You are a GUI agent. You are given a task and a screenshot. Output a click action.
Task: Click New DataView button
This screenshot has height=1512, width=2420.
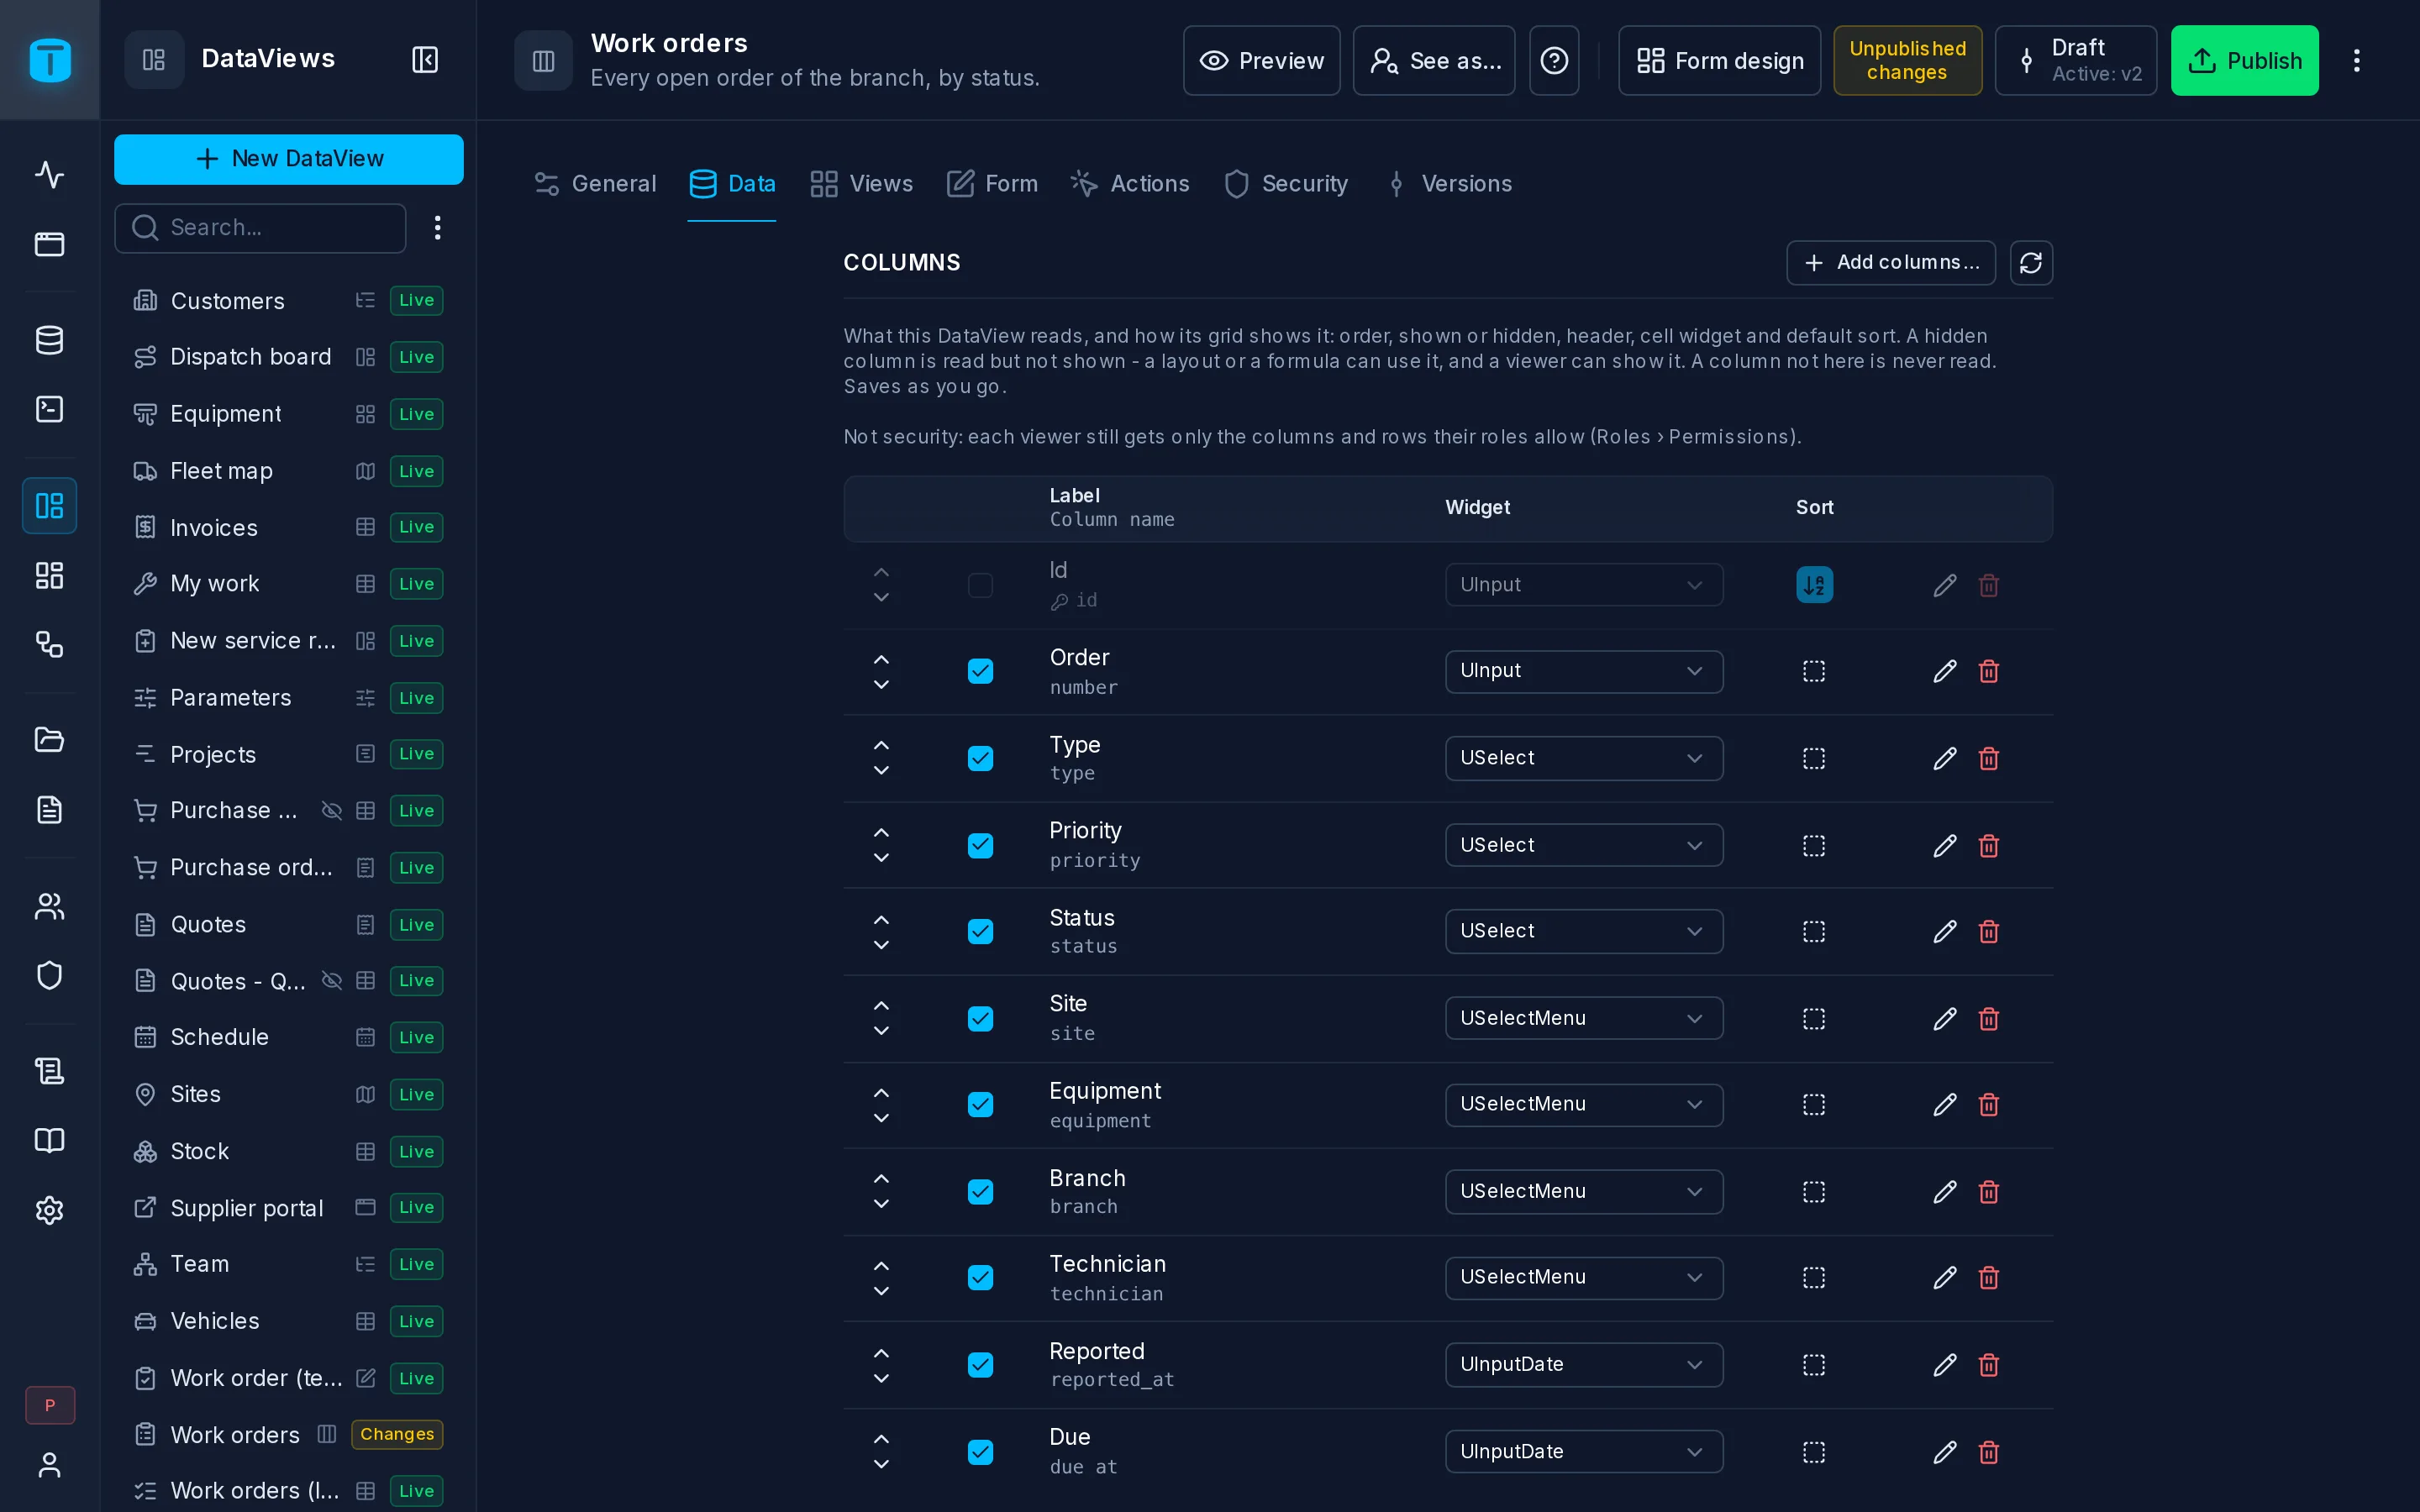pyautogui.click(x=289, y=159)
